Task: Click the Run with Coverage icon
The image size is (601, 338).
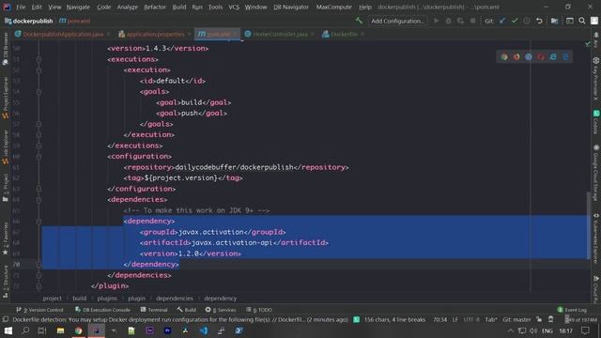Action: (x=460, y=21)
